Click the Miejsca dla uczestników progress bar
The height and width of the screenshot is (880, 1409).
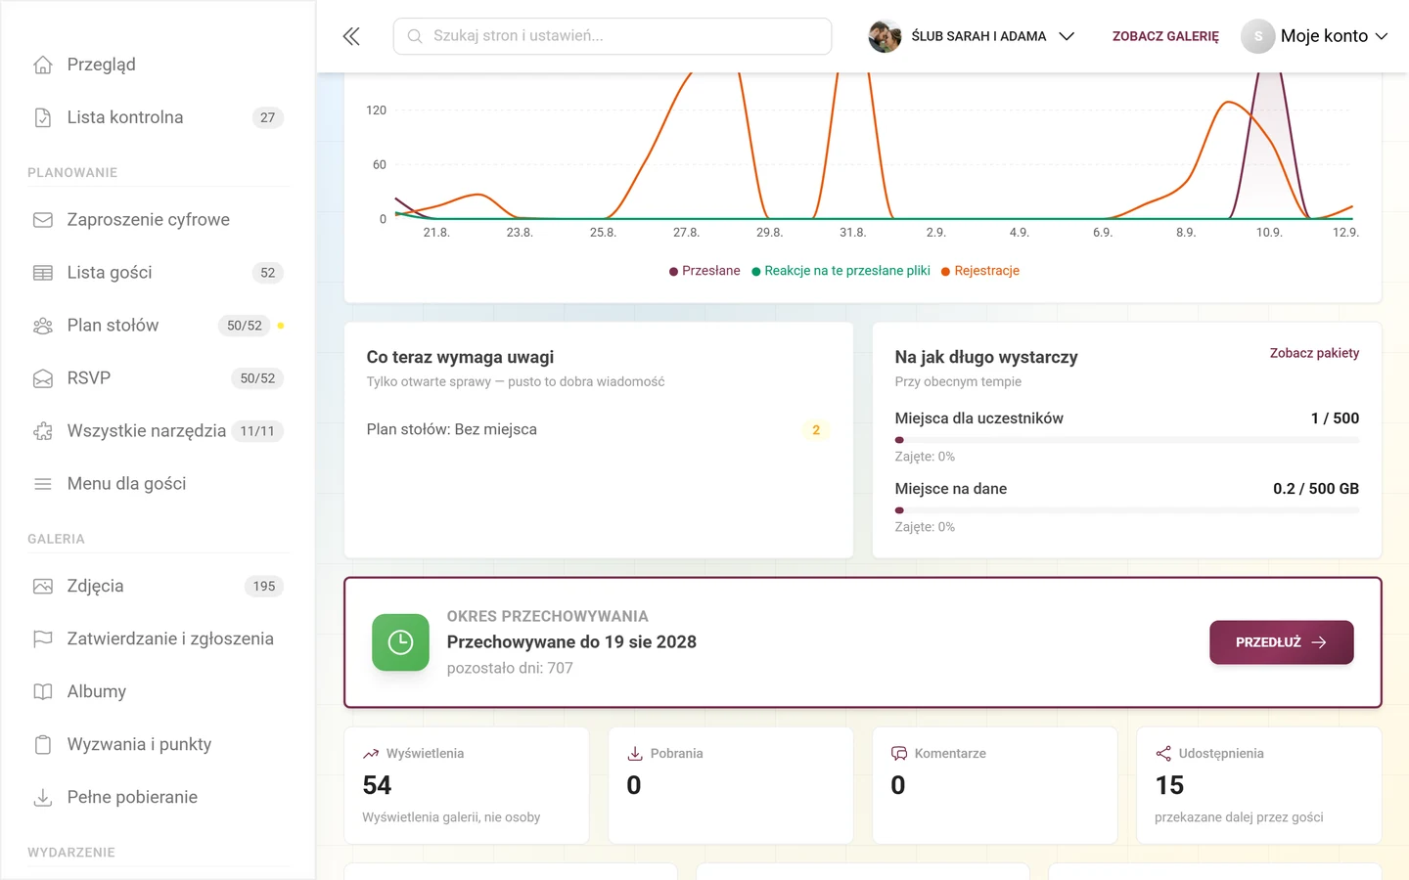point(1127,440)
